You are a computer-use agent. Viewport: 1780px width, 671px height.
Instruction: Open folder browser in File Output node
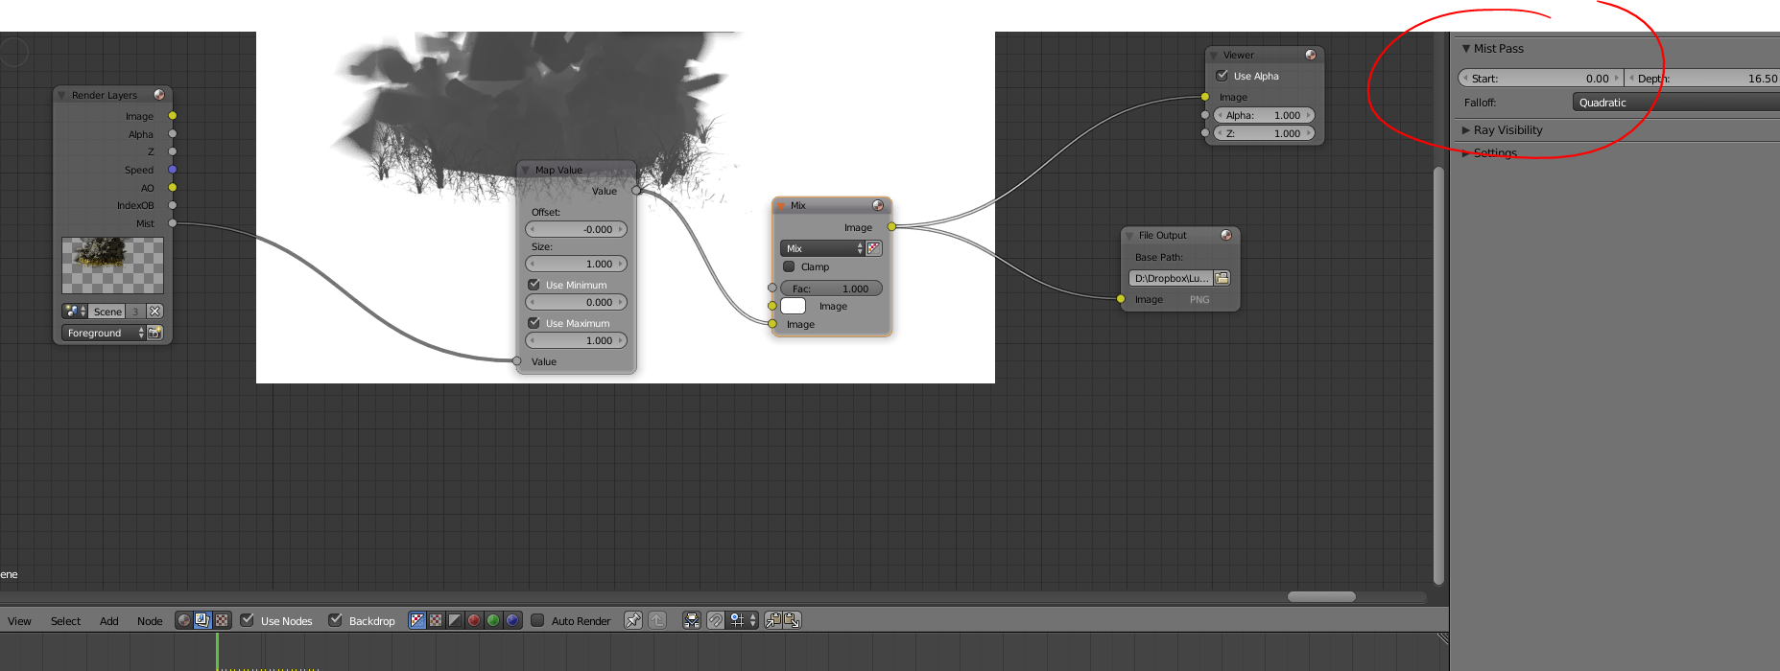[1222, 278]
